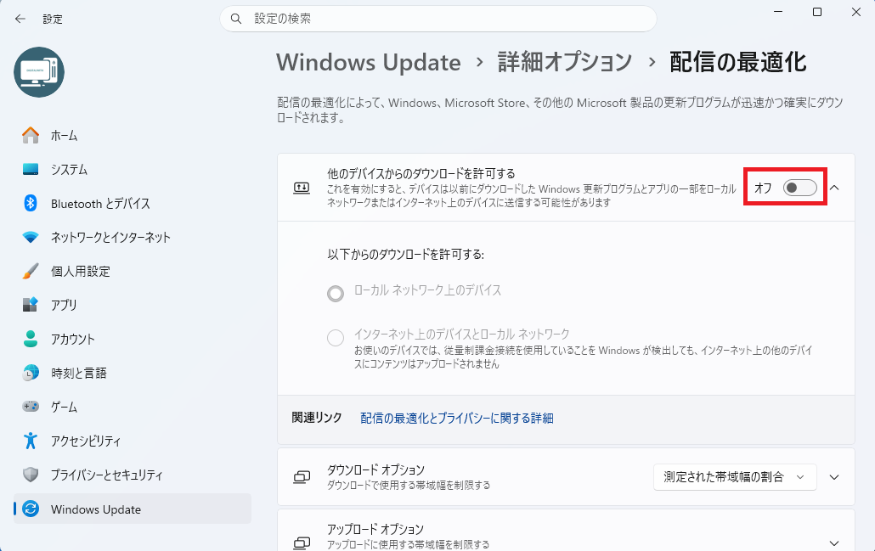The height and width of the screenshot is (551, 875).
Task: Click the アップロード オプション bandwidth icon
Action: point(302,542)
